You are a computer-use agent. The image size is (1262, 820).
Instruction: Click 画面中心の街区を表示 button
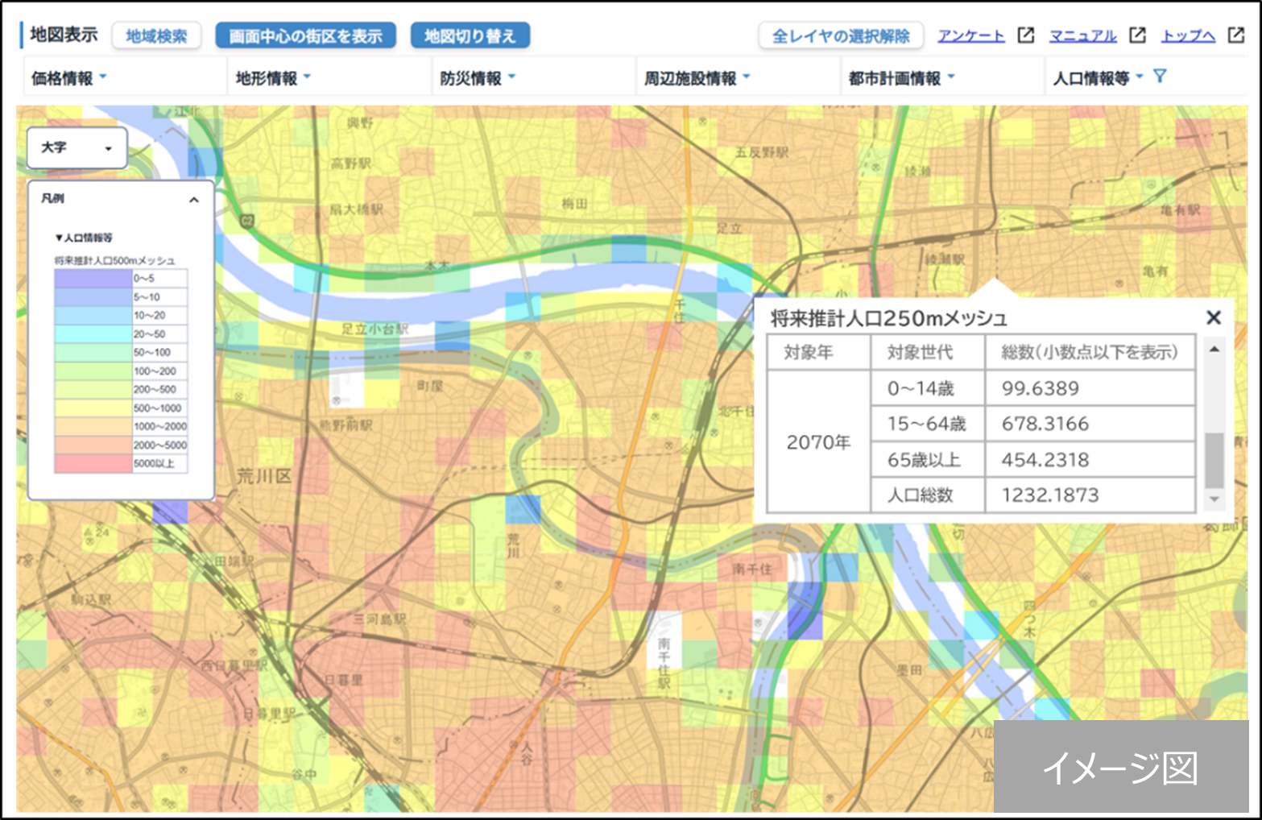305,36
